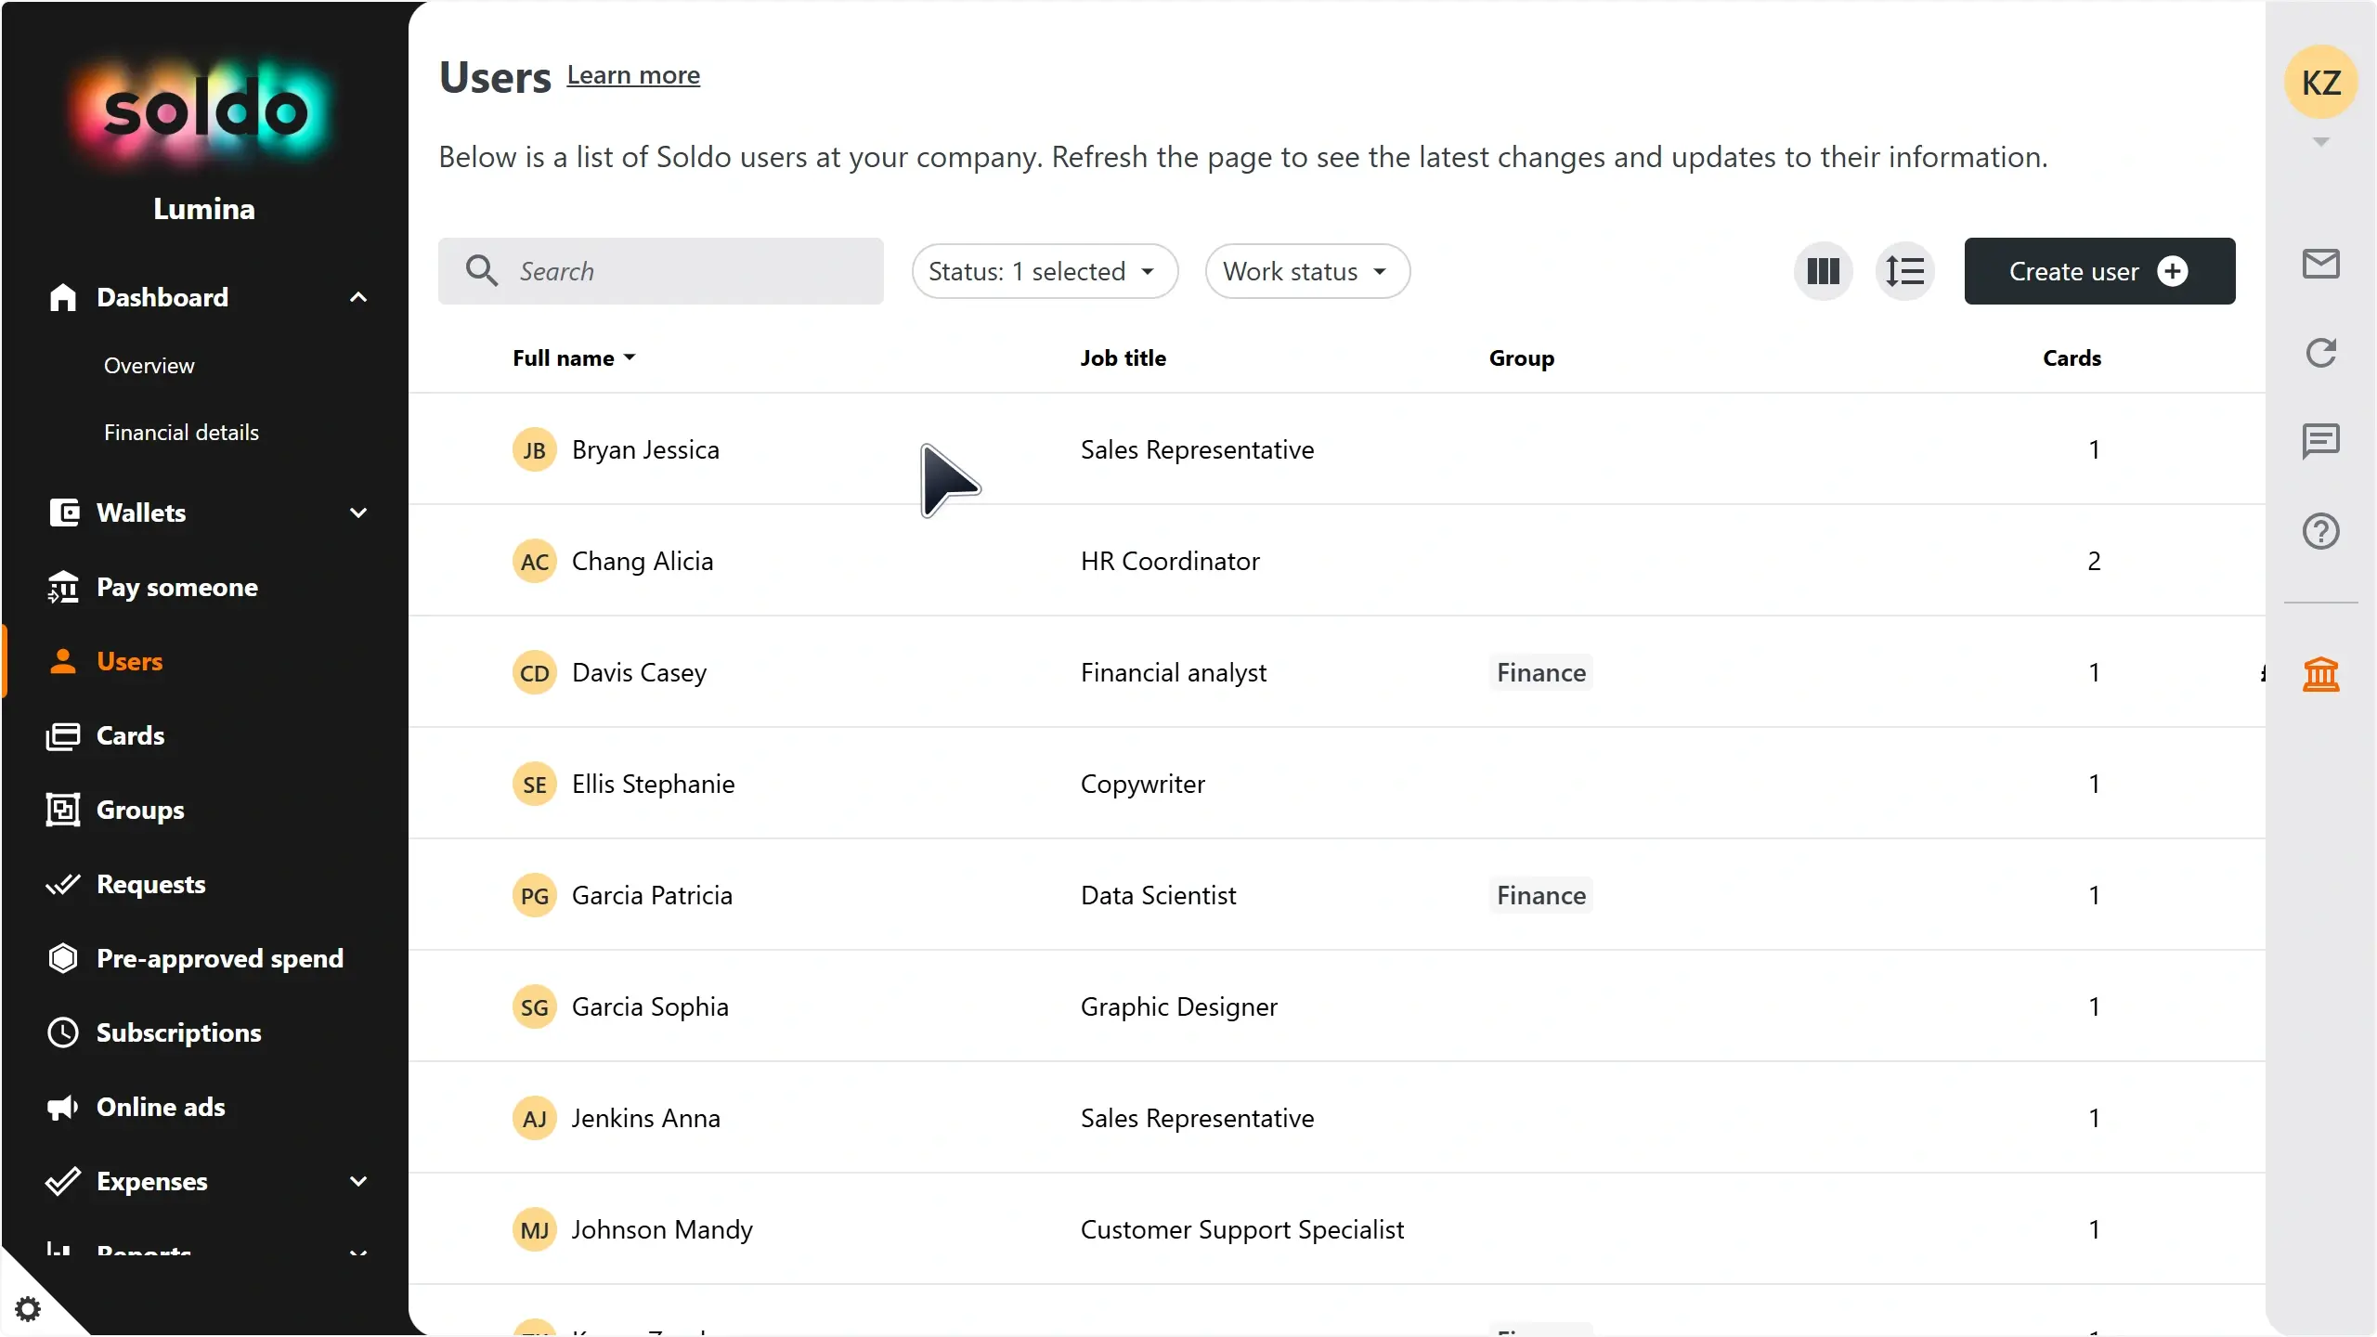Click the refresh icon in right sidebar
This screenshot has height=1337, width=2377.
point(2320,353)
